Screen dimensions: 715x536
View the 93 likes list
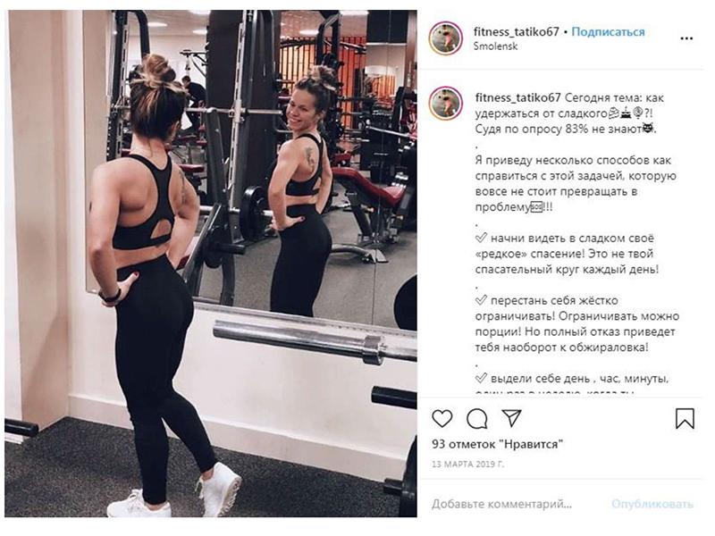(x=498, y=443)
